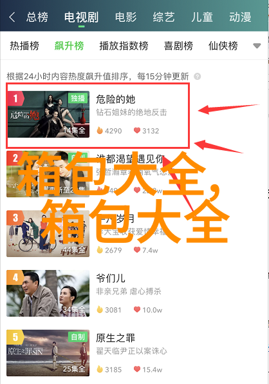Open the 喜剧榜 ranking
This screenshot has width=269, height=384.
click(178, 46)
